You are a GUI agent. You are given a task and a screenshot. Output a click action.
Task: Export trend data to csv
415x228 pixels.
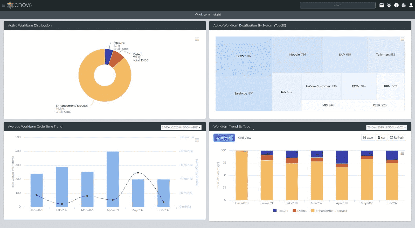pyautogui.click(x=382, y=138)
